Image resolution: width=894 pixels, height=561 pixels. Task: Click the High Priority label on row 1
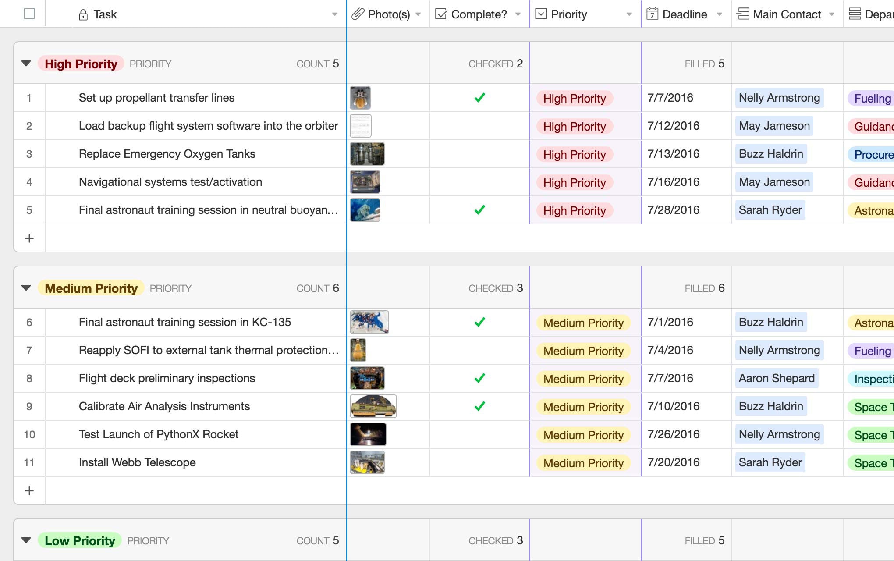tap(574, 98)
